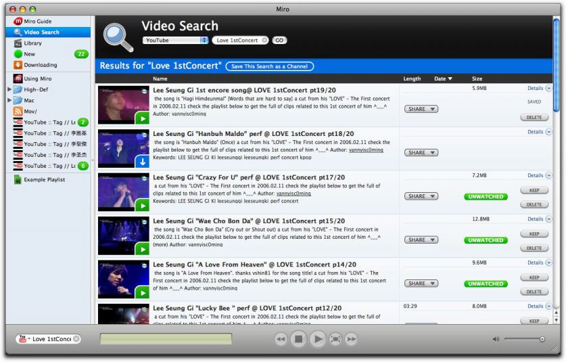Expand Details for Crazy For U video
Image resolution: width=566 pixels, height=362 pixels.
tap(539, 175)
